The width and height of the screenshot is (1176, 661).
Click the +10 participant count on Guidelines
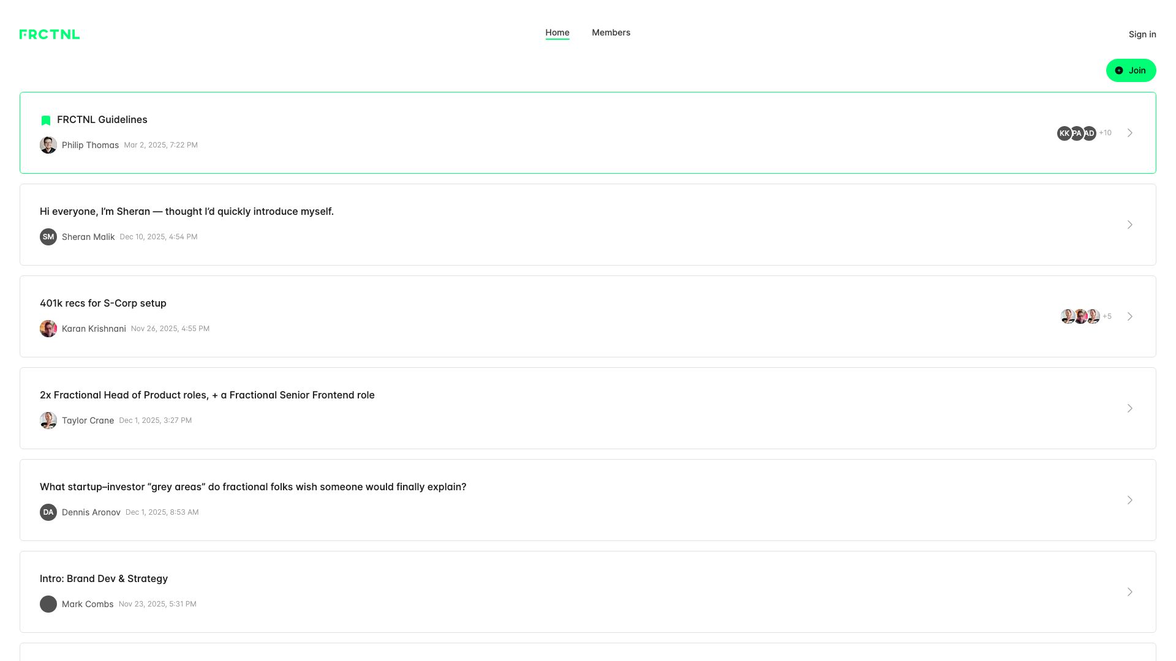pyautogui.click(x=1105, y=133)
